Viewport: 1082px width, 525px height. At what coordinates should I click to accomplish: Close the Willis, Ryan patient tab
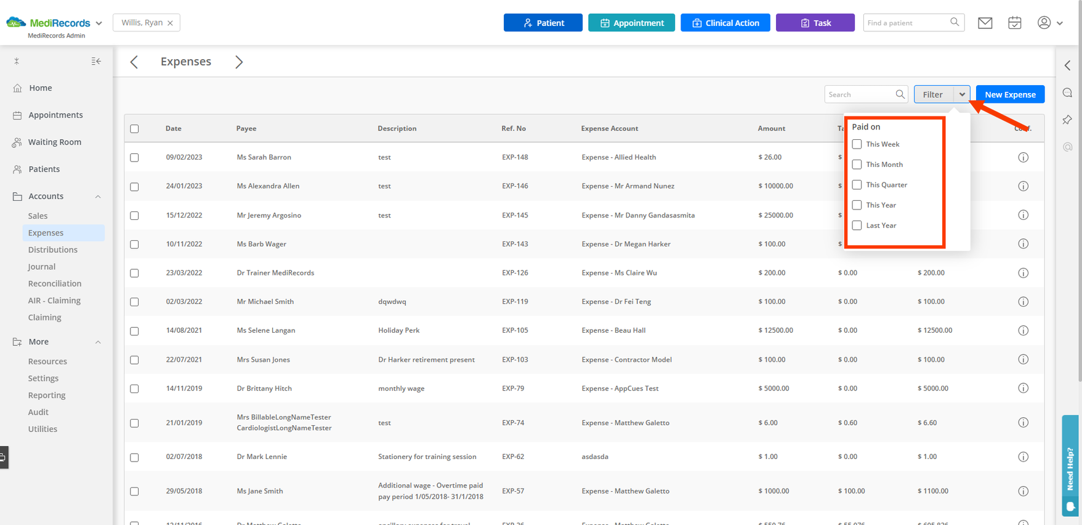click(170, 23)
